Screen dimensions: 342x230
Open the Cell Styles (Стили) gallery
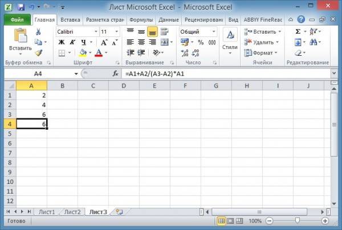[230, 42]
